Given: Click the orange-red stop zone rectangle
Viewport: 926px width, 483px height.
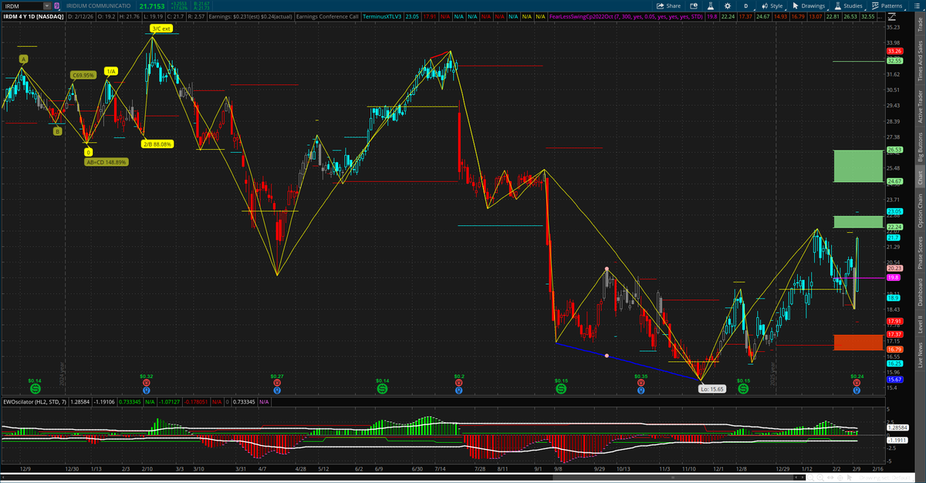Looking at the screenshot, I should (x=857, y=342).
